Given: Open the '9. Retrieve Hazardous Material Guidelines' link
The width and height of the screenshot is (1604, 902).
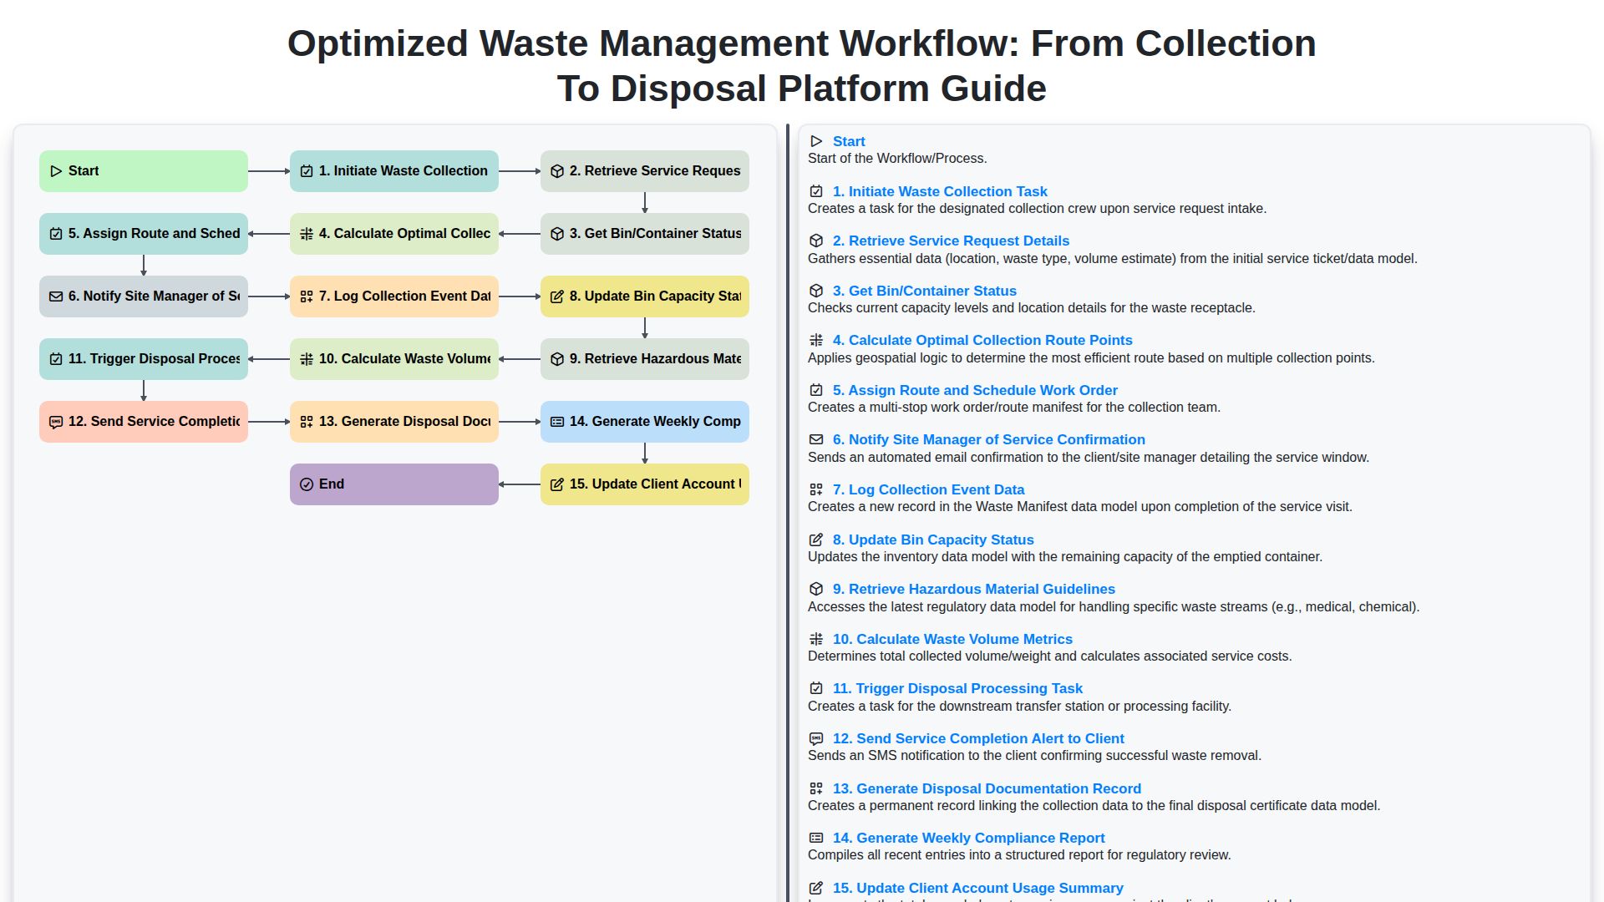Looking at the screenshot, I should pyautogui.click(x=974, y=589).
